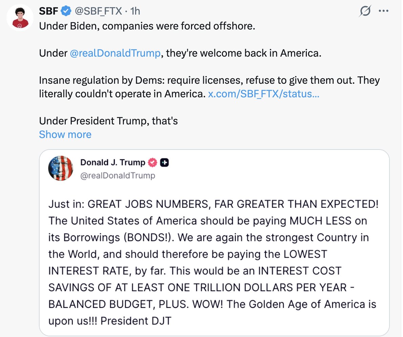Viewport: 403px width, 337px height.
Task: Click the 1h timestamp link
Action: coord(135,12)
